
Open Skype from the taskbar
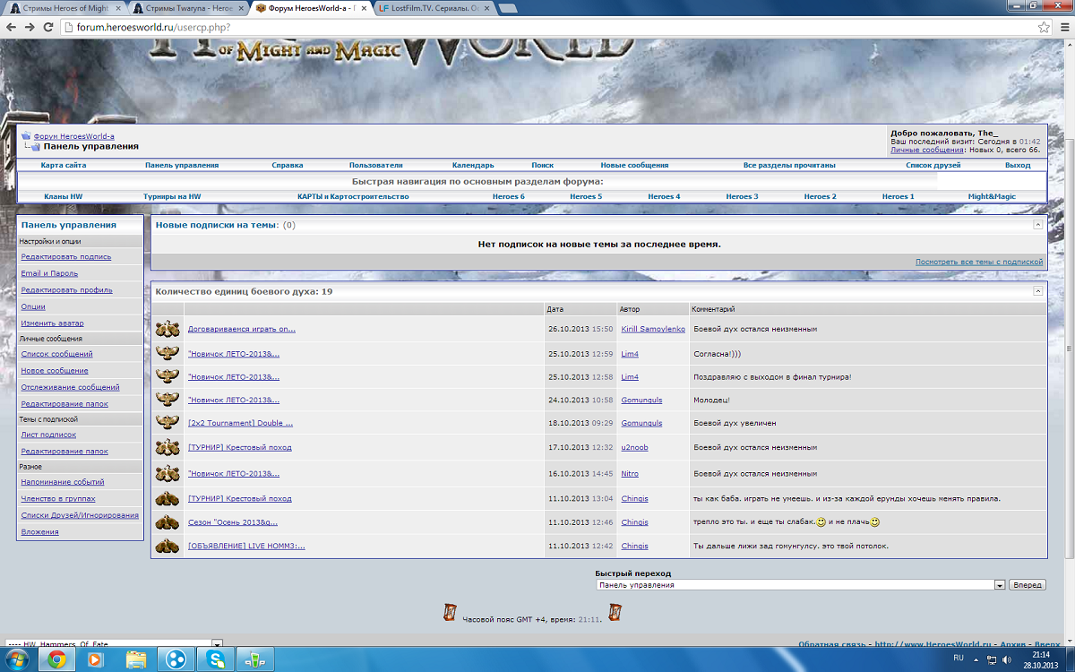click(x=216, y=660)
